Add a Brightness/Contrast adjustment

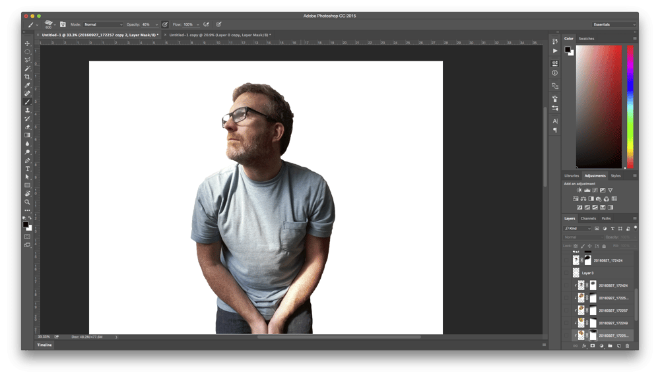coord(579,190)
